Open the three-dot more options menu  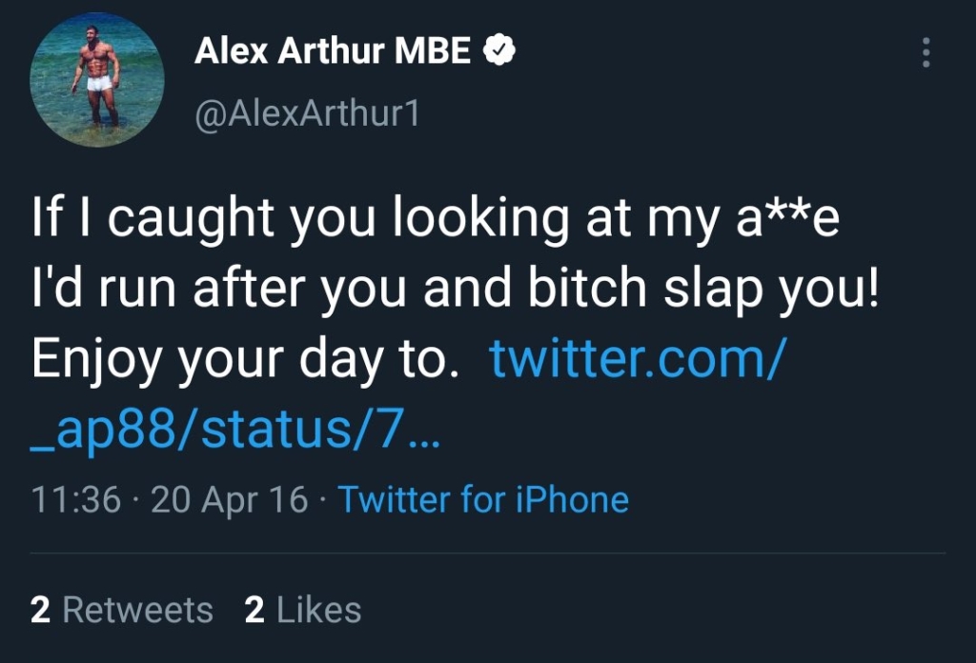click(x=925, y=52)
